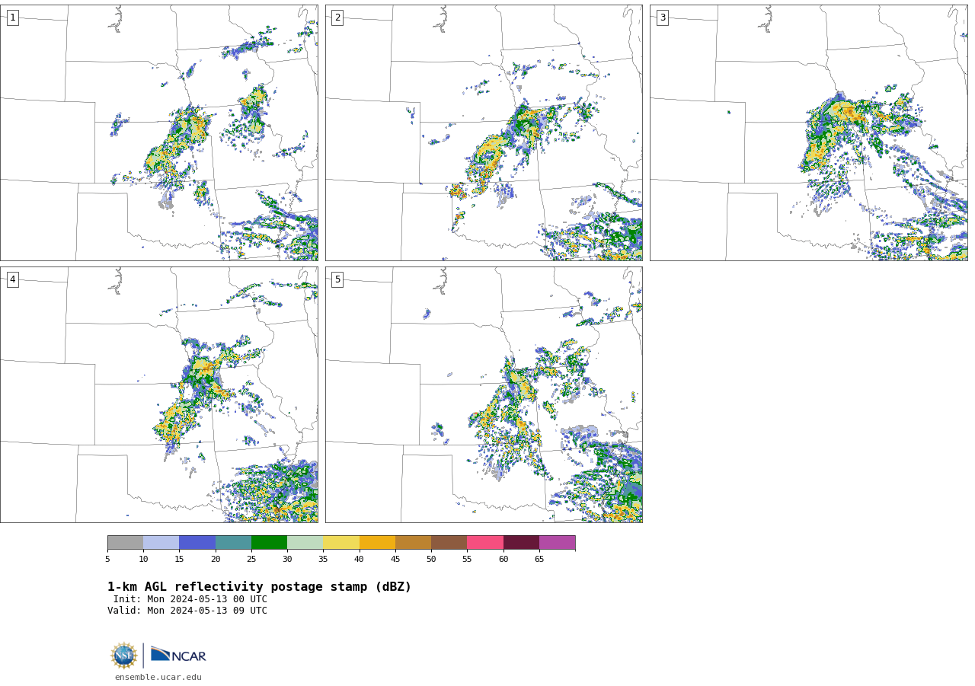Image resolution: width=975 pixels, height=686 pixels.
Task: Select the maroon 60-65 dBZ swatch
Action: click(x=522, y=543)
